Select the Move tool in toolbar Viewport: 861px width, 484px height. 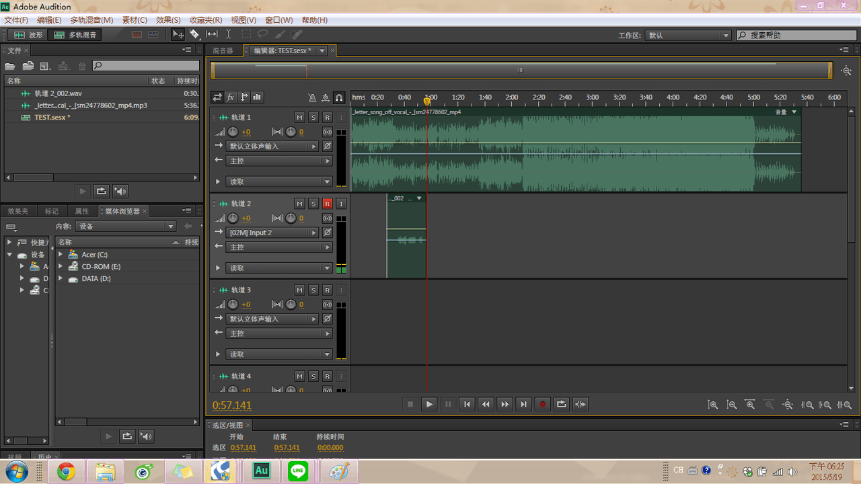pyautogui.click(x=178, y=34)
